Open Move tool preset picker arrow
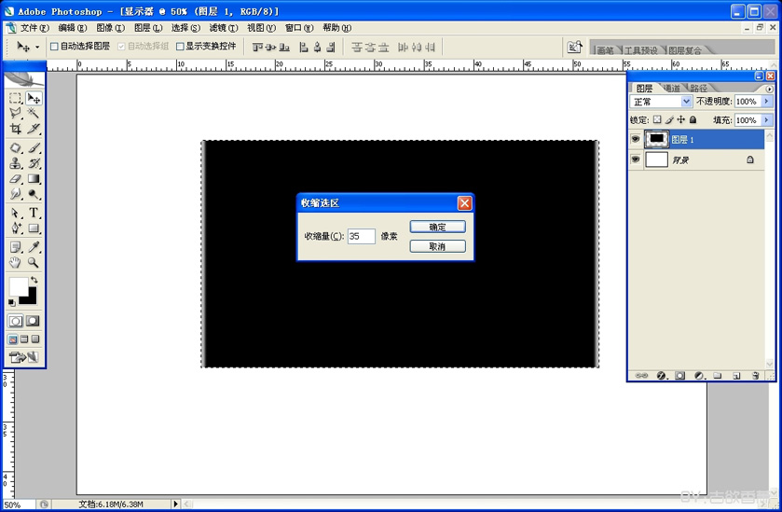782x512 pixels. 37,47
